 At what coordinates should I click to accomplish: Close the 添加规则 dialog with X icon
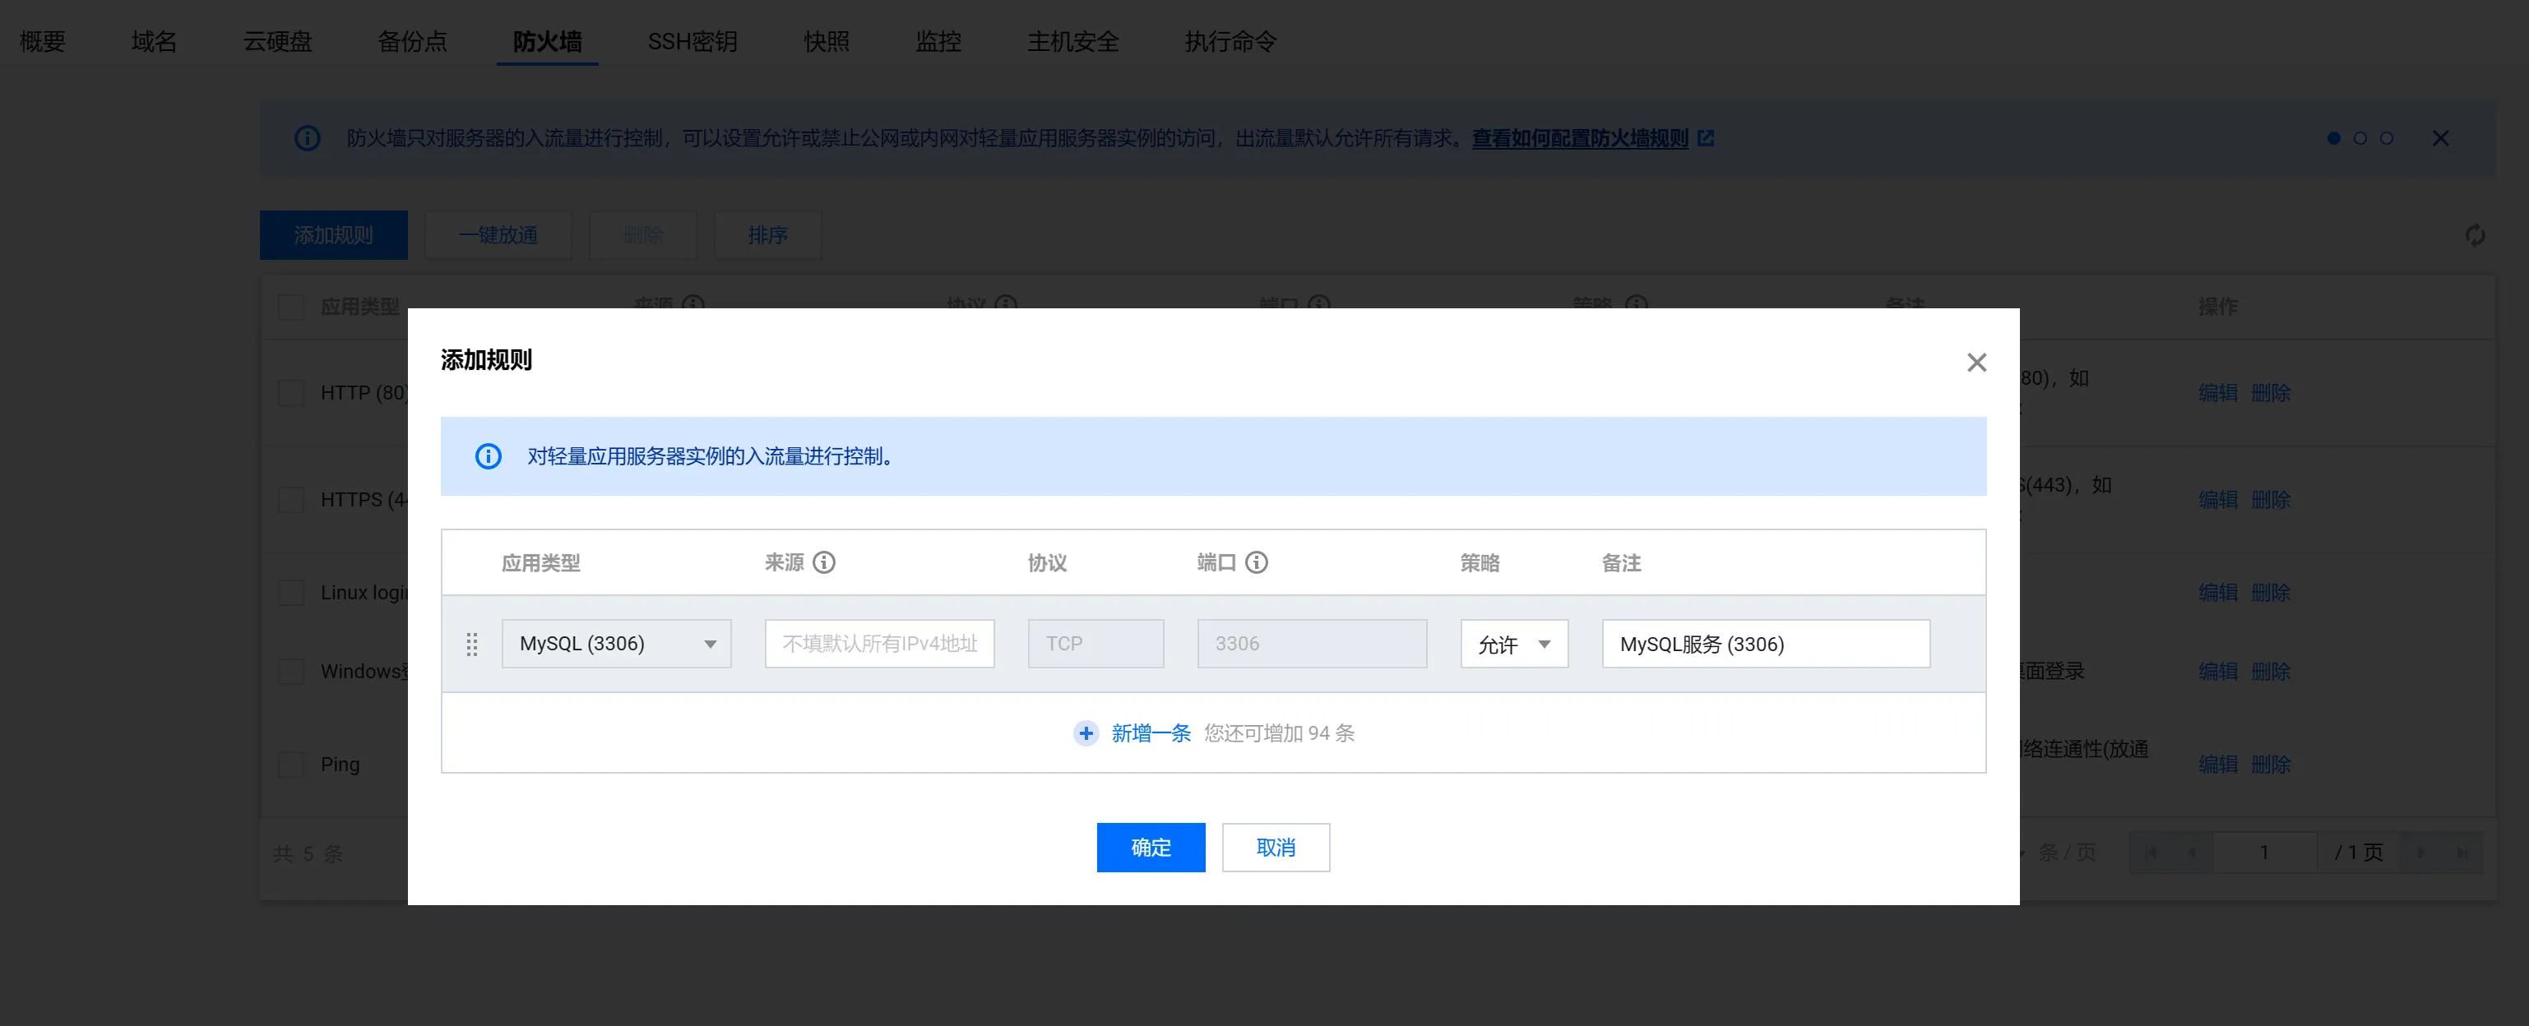pyautogui.click(x=1976, y=363)
